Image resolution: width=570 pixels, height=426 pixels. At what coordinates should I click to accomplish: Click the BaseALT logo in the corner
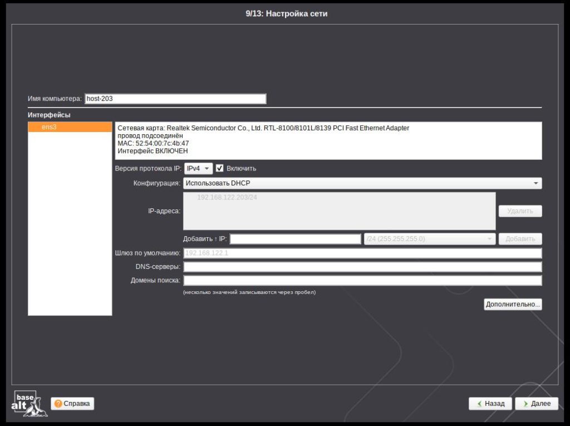(x=25, y=404)
